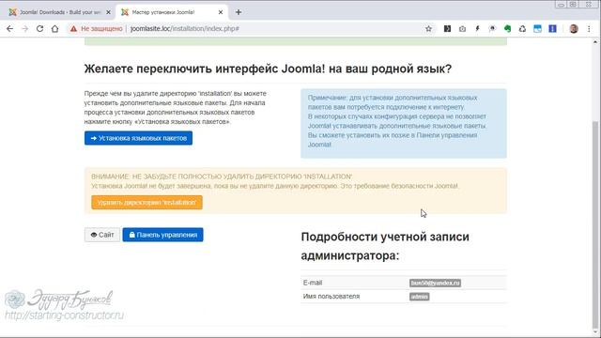Open the camera screenshot extension
This screenshot has height=338, width=601.
pos(462,29)
